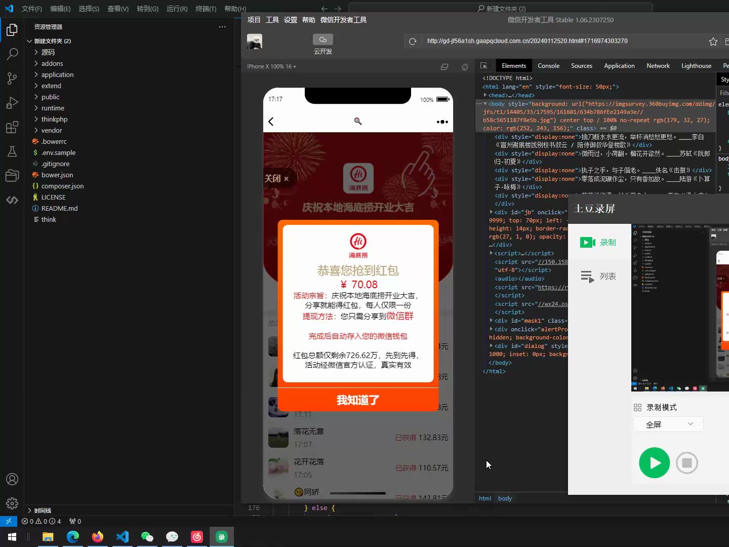
Task: Bookmark the page with the star icon
Action: [713, 42]
